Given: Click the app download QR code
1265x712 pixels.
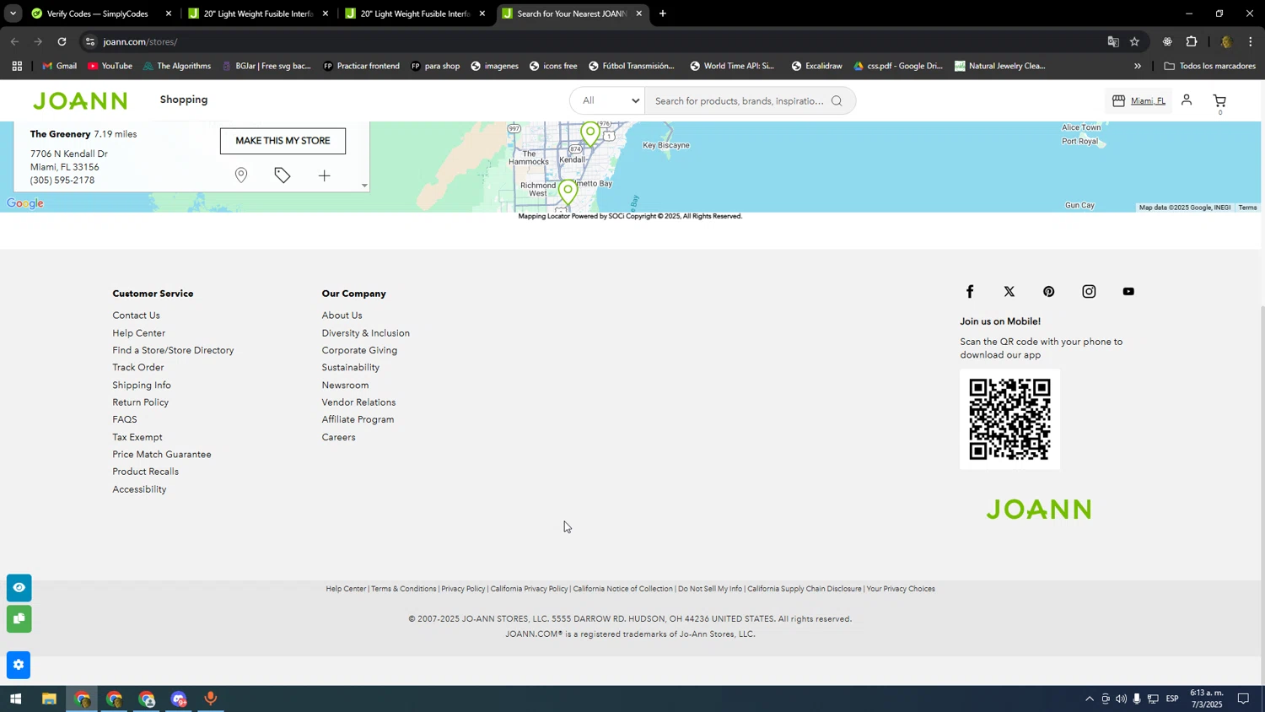Looking at the screenshot, I should tap(1009, 419).
